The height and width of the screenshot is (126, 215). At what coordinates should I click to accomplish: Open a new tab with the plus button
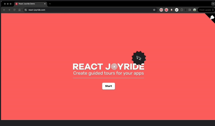[x=50, y=4]
